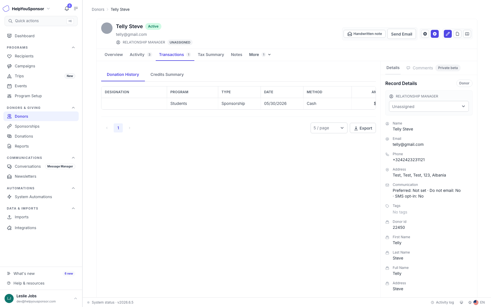Collapse Donors & Giving section
Viewport: 491px width, 307px height.
click(x=73, y=108)
